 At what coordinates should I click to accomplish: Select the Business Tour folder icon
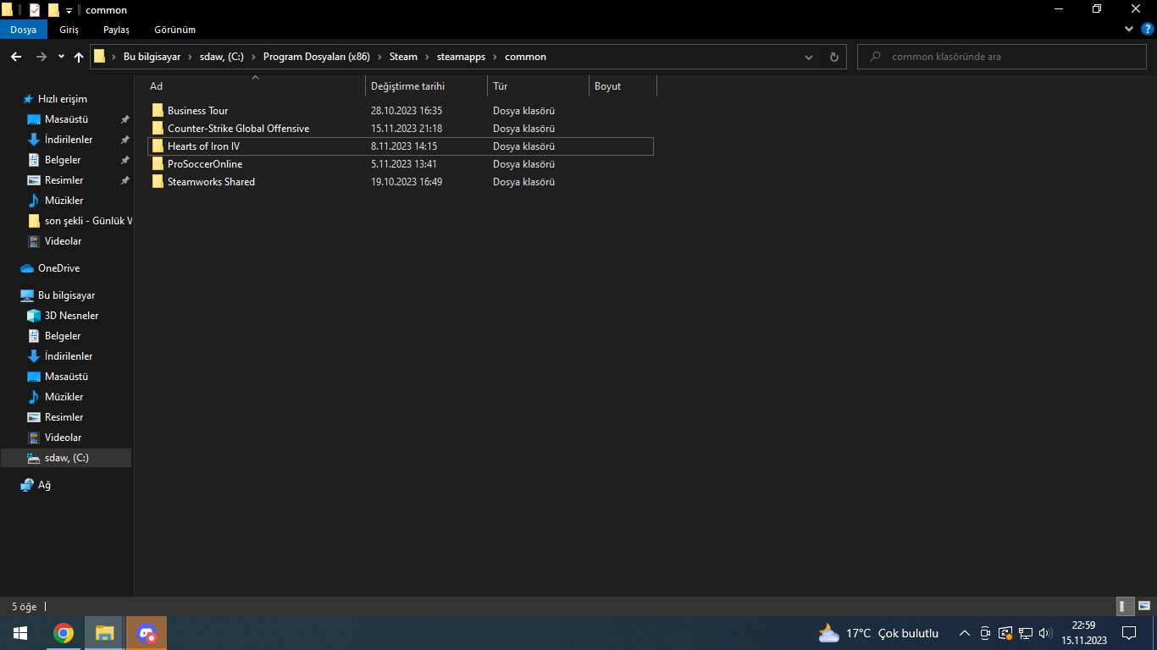[158, 111]
